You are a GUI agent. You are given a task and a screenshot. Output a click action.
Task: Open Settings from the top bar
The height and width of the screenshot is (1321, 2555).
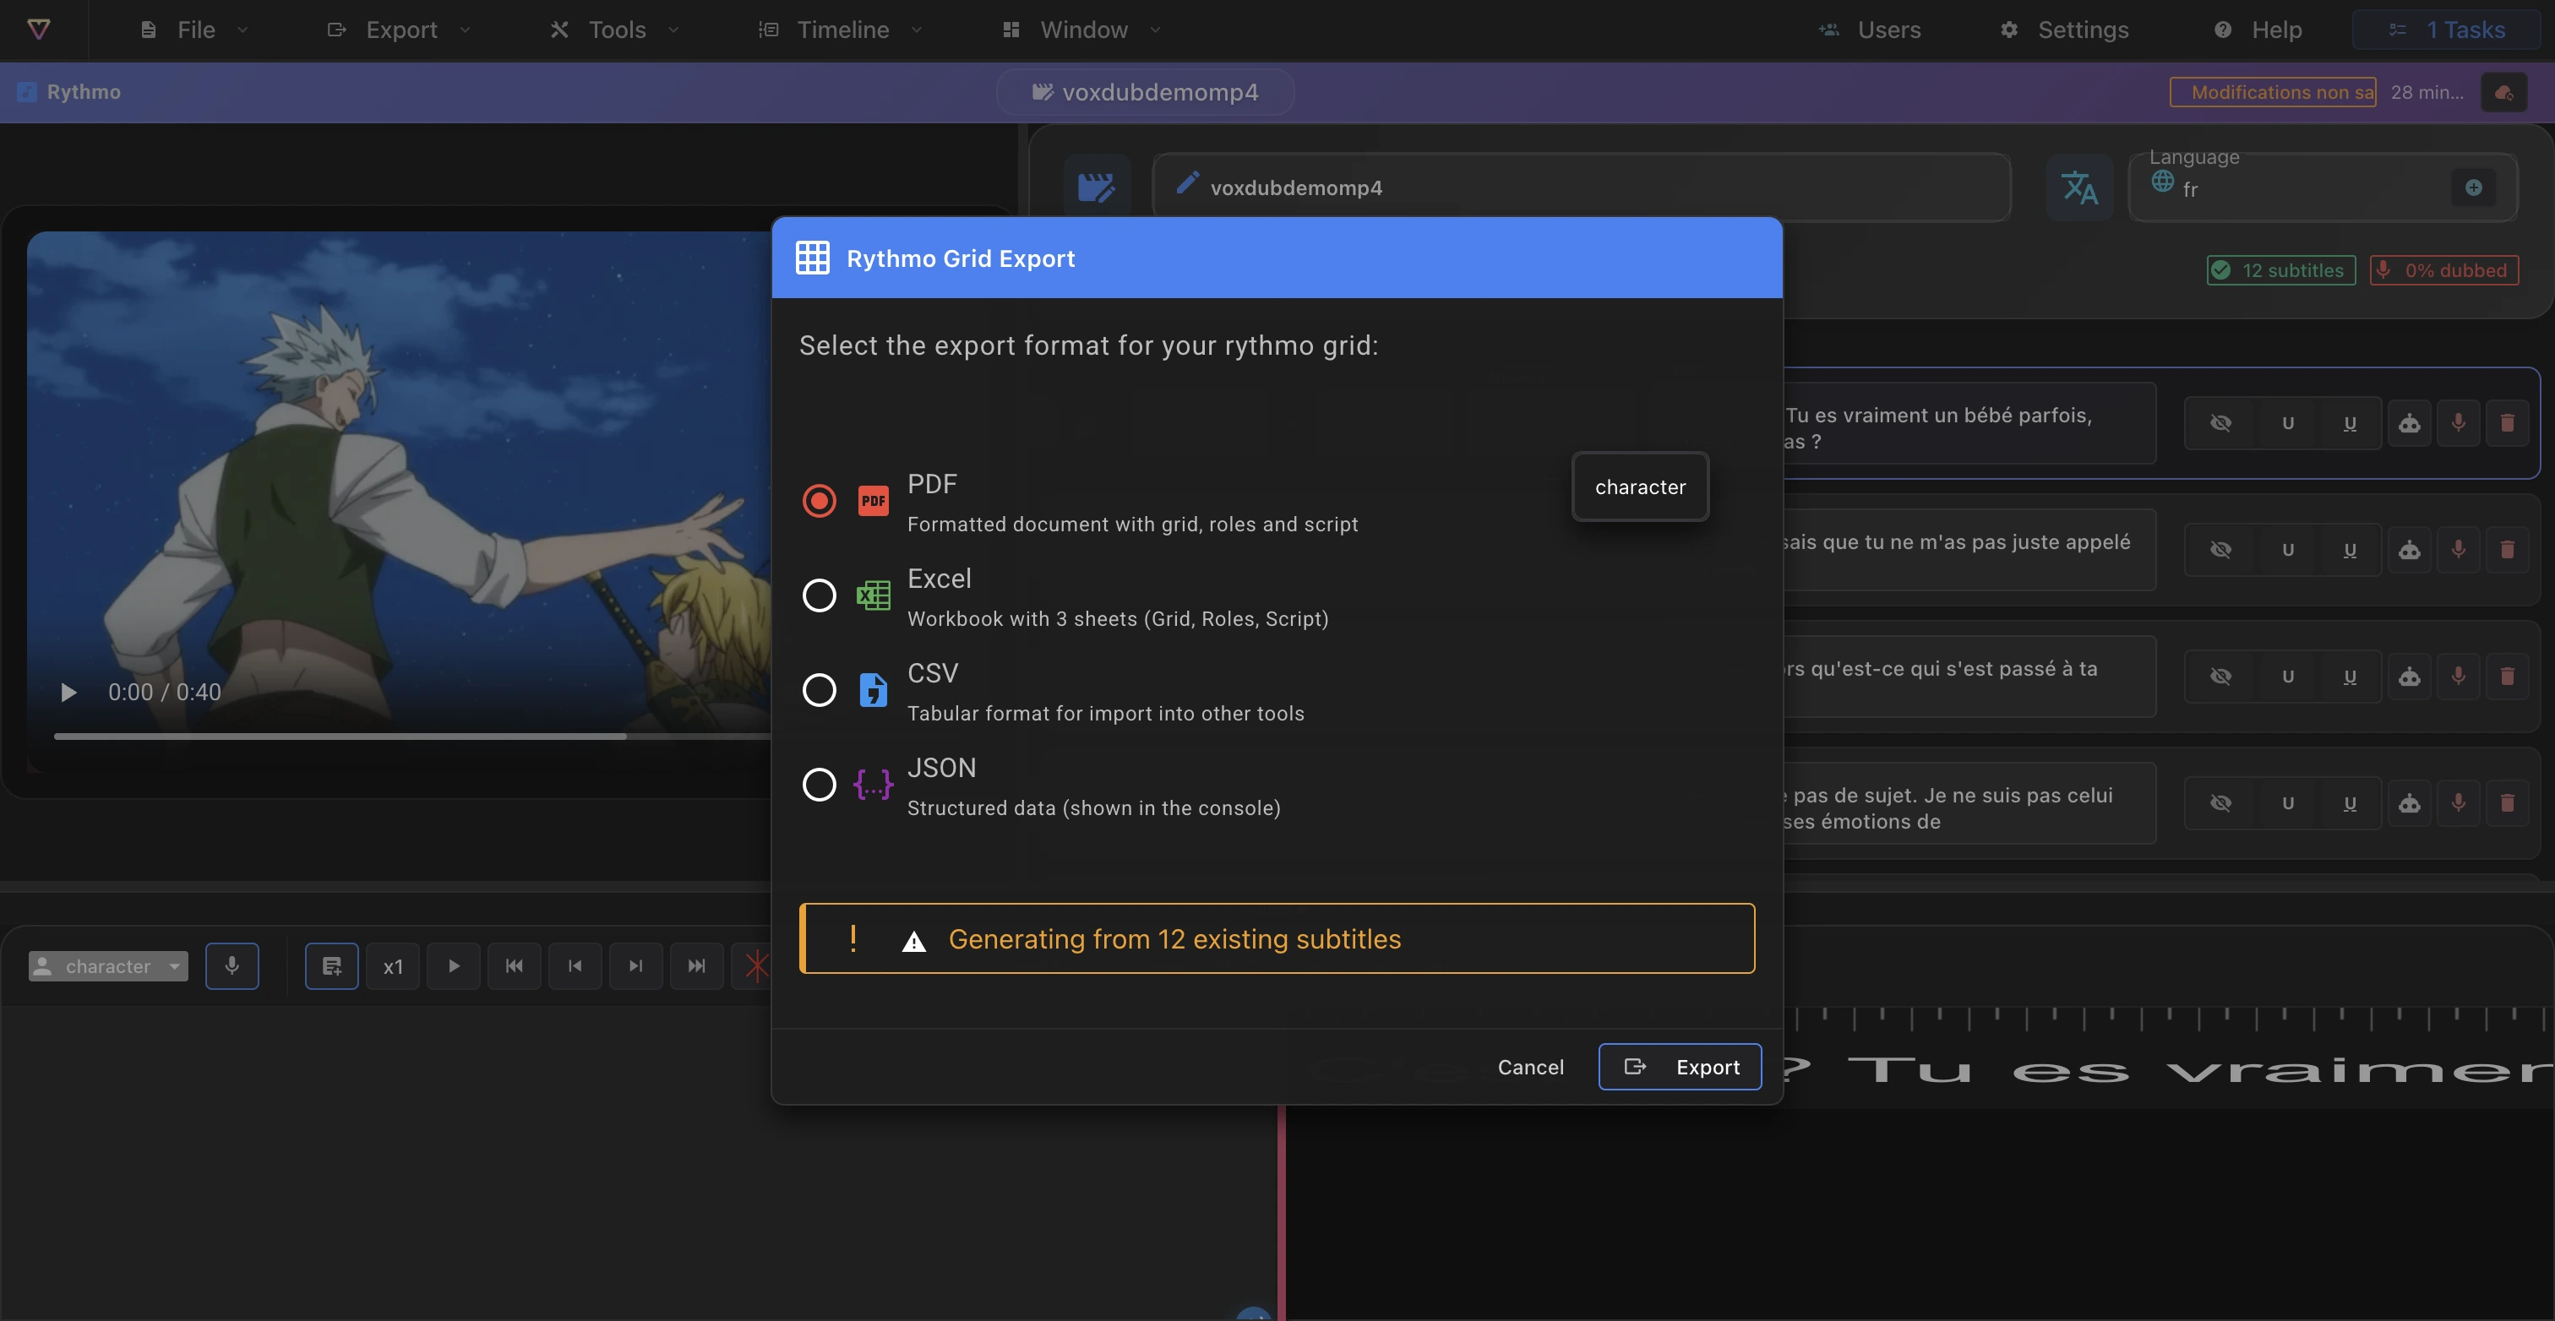point(2064,30)
